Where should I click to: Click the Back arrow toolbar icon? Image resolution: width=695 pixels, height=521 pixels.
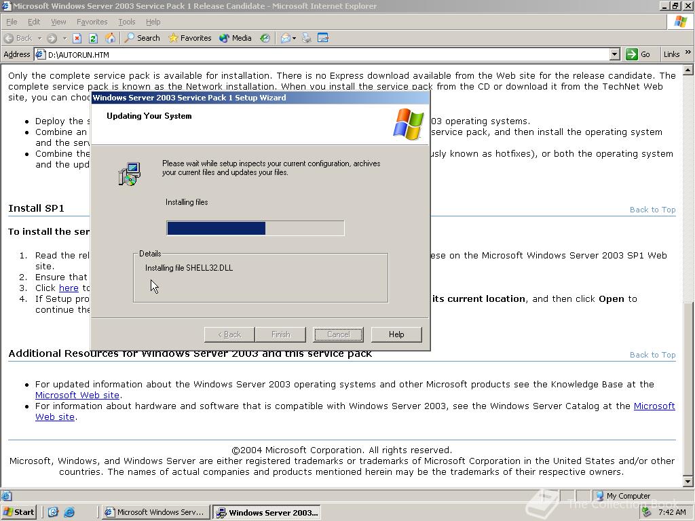(x=9, y=38)
